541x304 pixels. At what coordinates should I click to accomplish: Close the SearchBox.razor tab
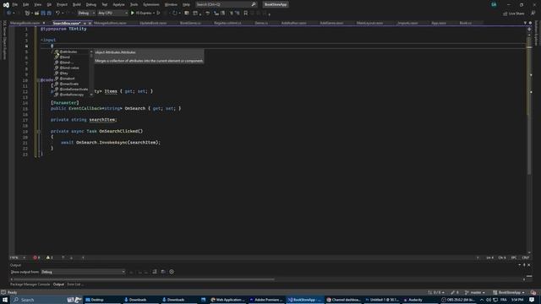pos(90,23)
